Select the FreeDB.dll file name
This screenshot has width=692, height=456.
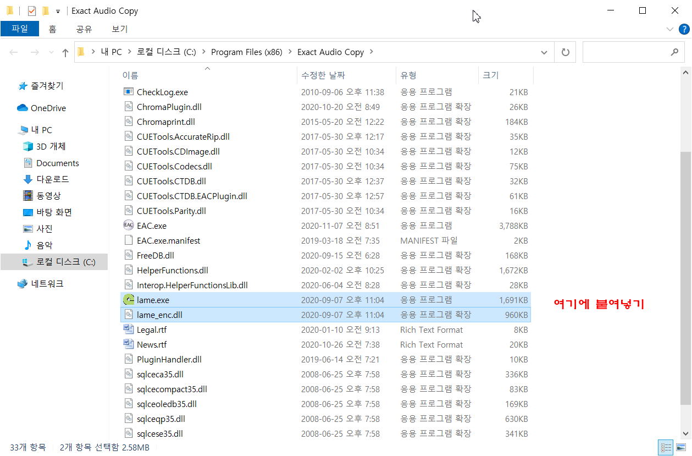click(156, 255)
